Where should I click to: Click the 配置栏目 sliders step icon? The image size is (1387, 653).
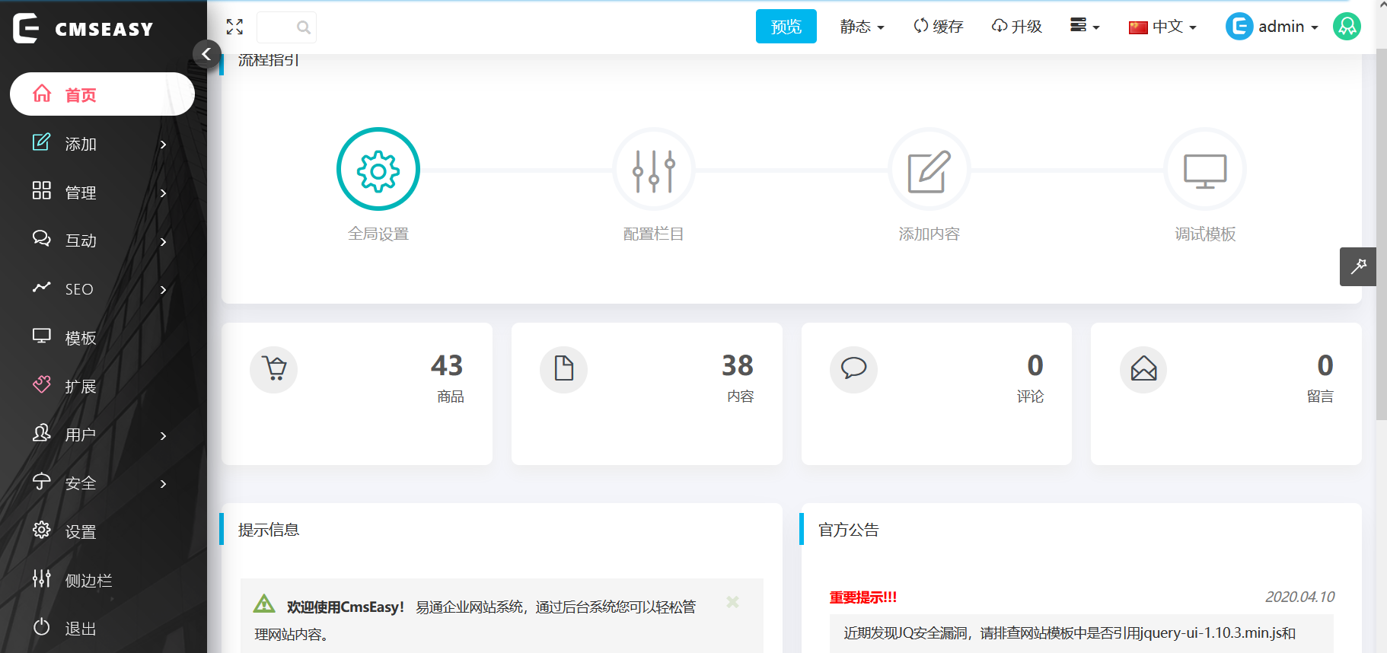(654, 169)
